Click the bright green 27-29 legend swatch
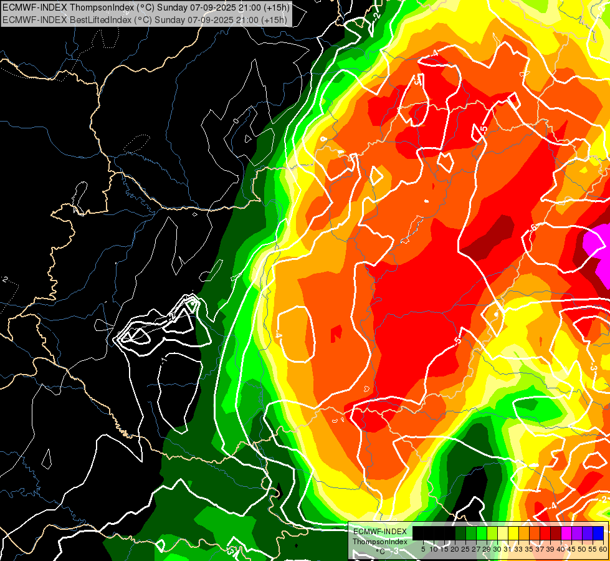610x561 pixels. 482,533
